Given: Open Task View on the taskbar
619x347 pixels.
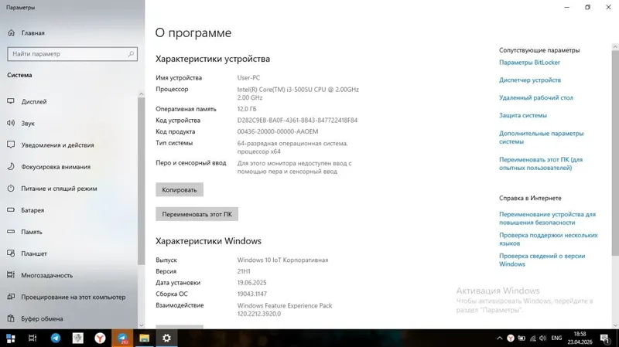Looking at the screenshot, I should point(32,338).
